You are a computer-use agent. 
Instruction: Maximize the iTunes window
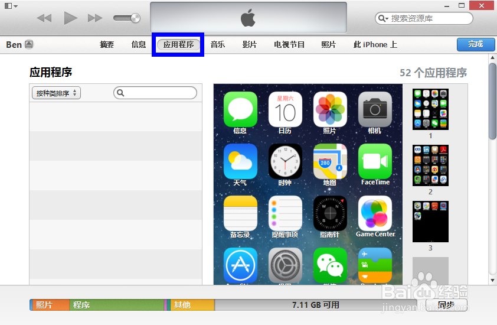click(x=462, y=5)
